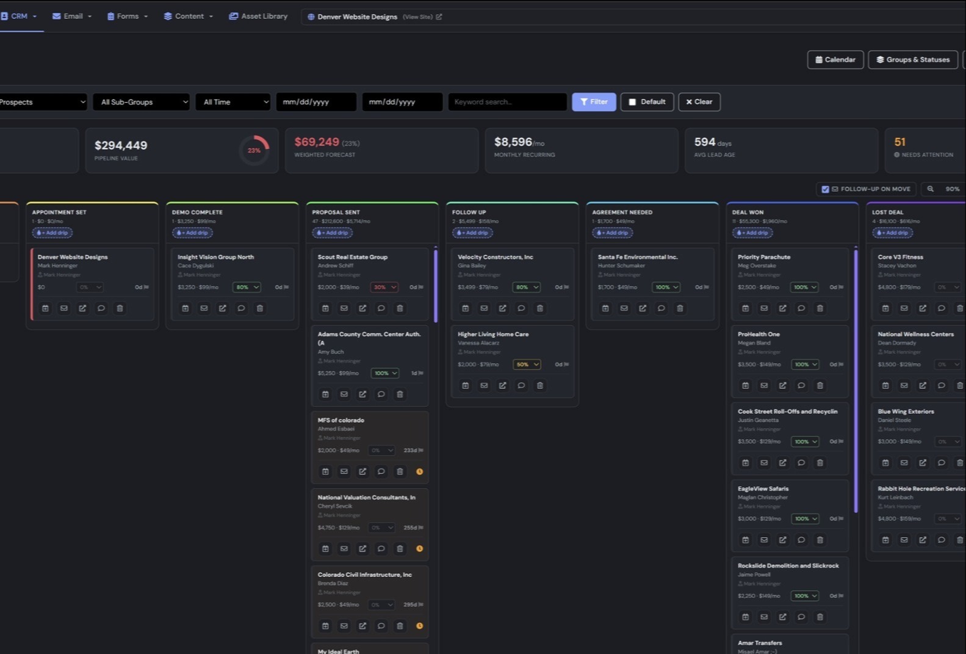Open 50% probability dropdown on Higher Living Home Care
Image resolution: width=966 pixels, height=654 pixels.
[x=527, y=365]
